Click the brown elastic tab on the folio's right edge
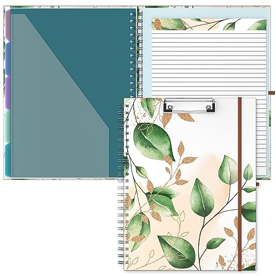 coord(272,93)
